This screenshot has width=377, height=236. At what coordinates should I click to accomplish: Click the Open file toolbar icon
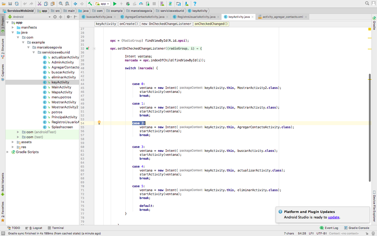pos(4,4)
